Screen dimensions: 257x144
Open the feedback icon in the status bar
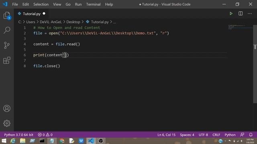click(x=242, y=135)
